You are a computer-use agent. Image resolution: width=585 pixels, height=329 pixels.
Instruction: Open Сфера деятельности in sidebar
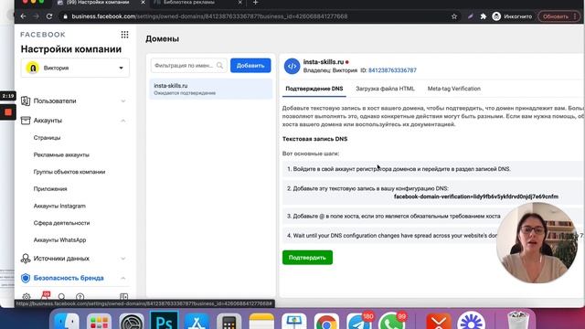[x=61, y=223]
